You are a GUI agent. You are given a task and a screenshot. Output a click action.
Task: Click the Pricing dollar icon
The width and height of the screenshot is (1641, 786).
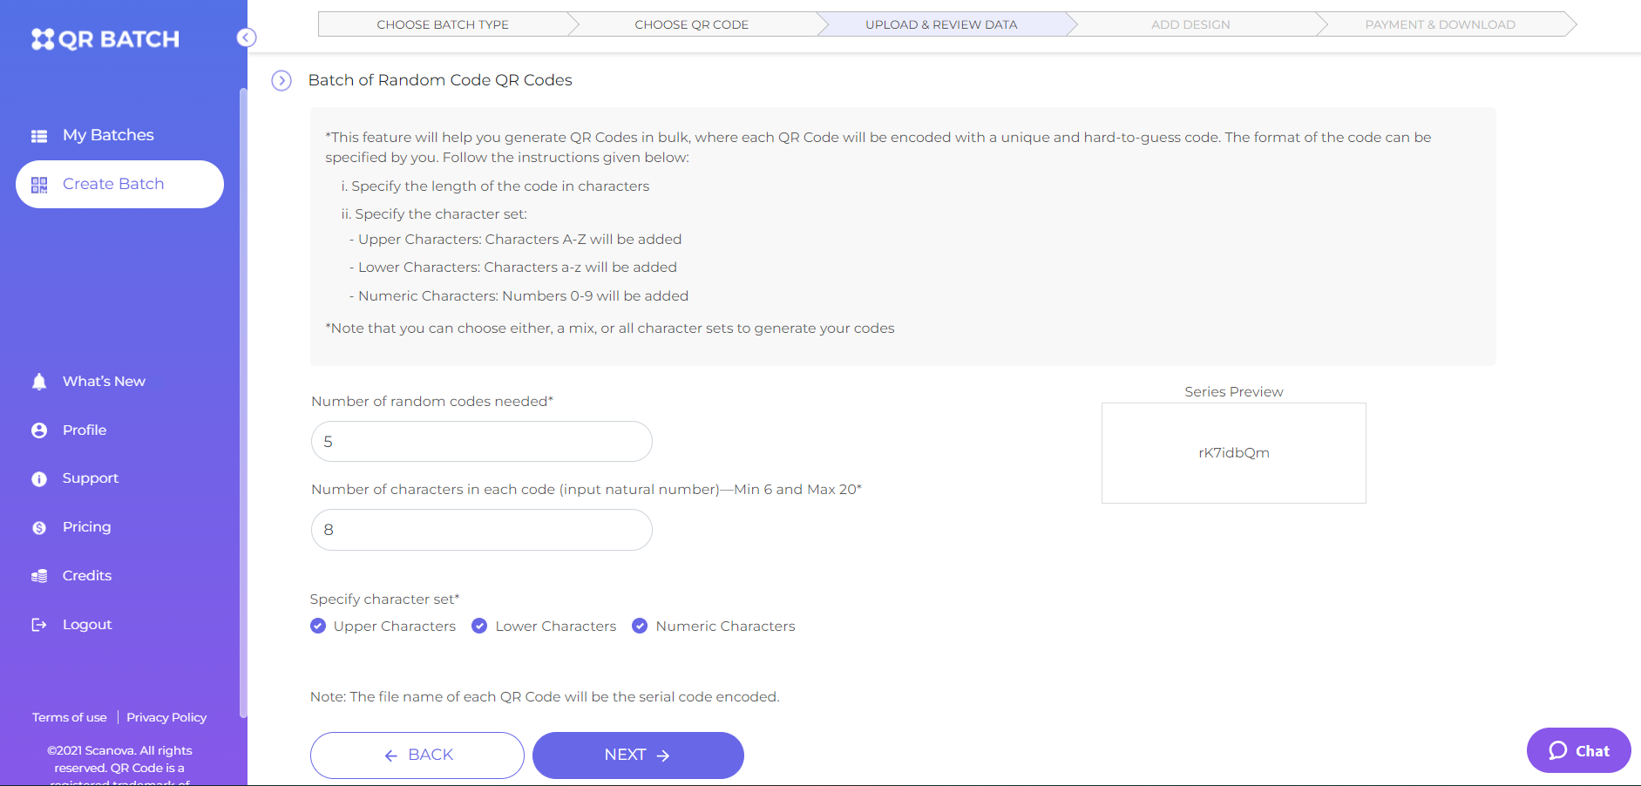[x=39, y=528]
